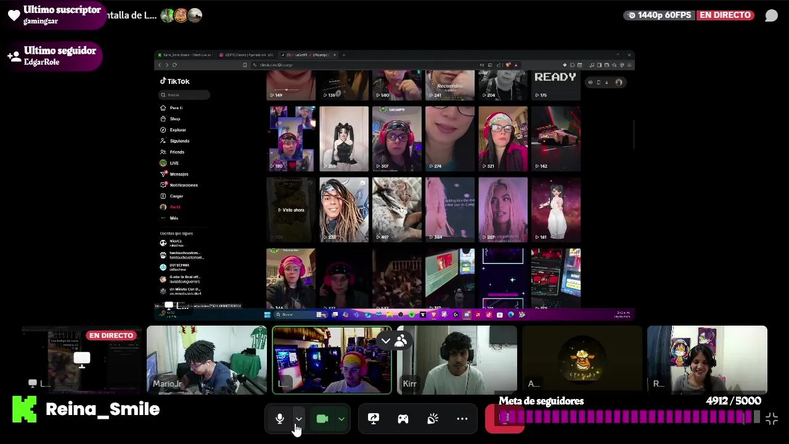Select the avatar-only participant tile labeled A...
The width and height of the screenshot is (789, 444).
click(x=582, y=360)
